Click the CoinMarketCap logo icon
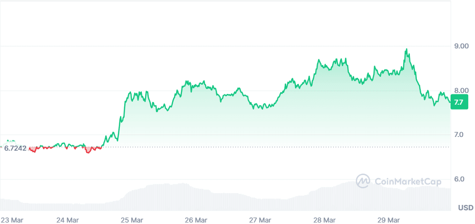This screenshot has width=475, height=224. click(363, 181)
